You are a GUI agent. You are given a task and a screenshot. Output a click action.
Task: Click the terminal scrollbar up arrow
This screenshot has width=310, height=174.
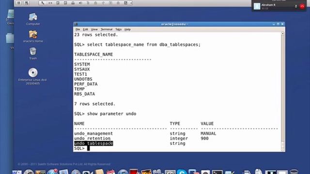283,34
